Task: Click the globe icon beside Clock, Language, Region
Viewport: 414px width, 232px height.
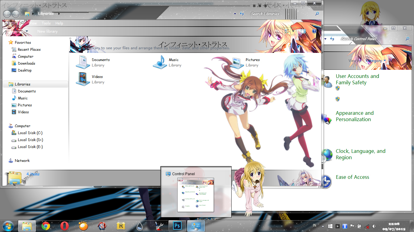Action: (x=327, y=155)
